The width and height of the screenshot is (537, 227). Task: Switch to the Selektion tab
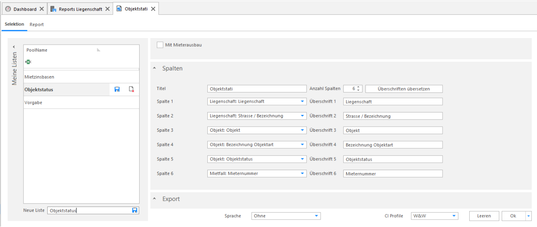(14, 25)
